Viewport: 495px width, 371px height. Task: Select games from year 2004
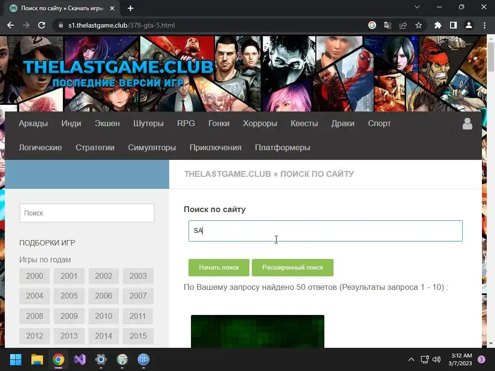pos(34,296)
